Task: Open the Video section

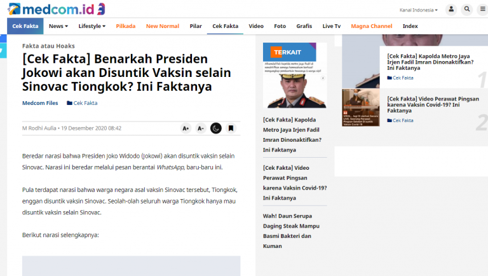Action: [256, 26]
